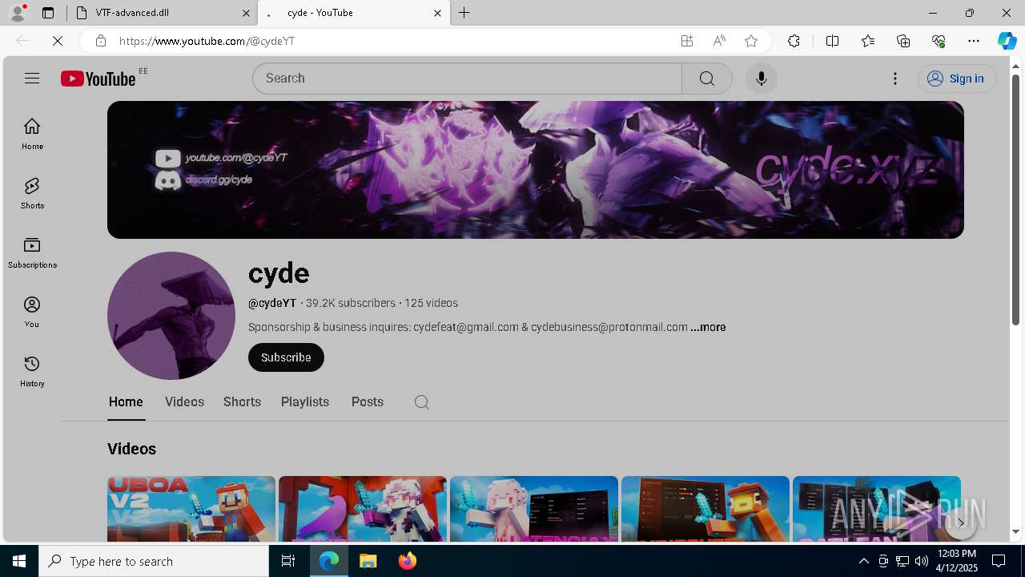This screenshot has height=577, width=1025.
Task: Open the You section in the sidebar
Action: pos(32,312)
